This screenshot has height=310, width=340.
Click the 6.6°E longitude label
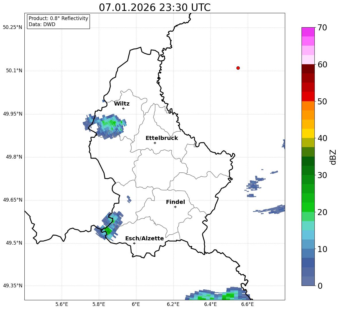[248, 304]
